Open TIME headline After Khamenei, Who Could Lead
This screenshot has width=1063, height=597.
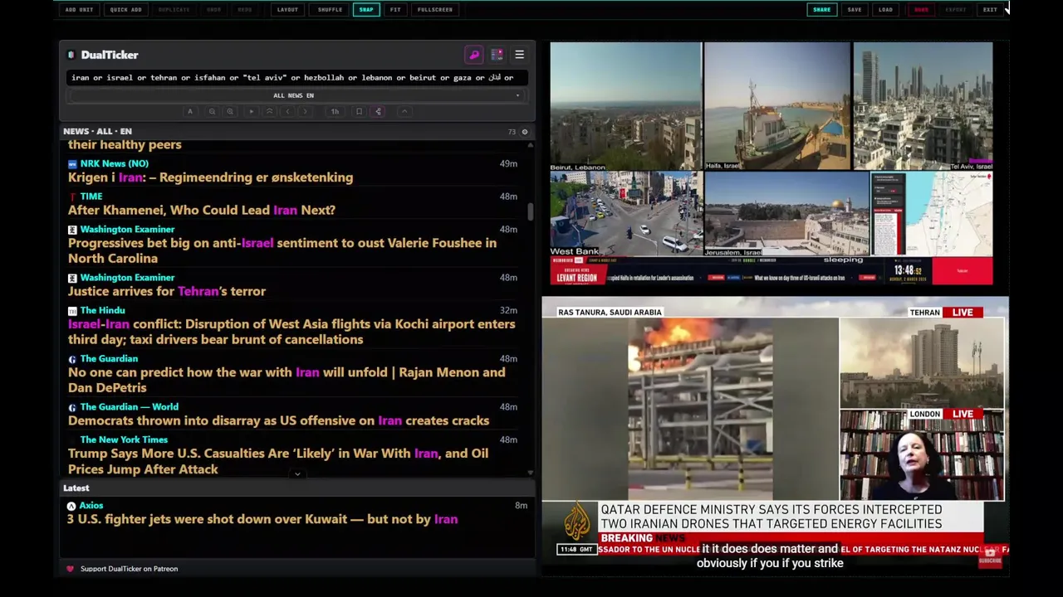click(202, 211)
